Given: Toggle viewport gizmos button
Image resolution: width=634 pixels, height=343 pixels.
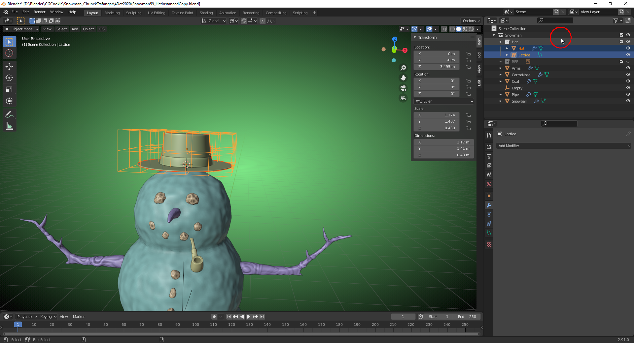Looking at the screenshot, I should click(x=414, y=29).
